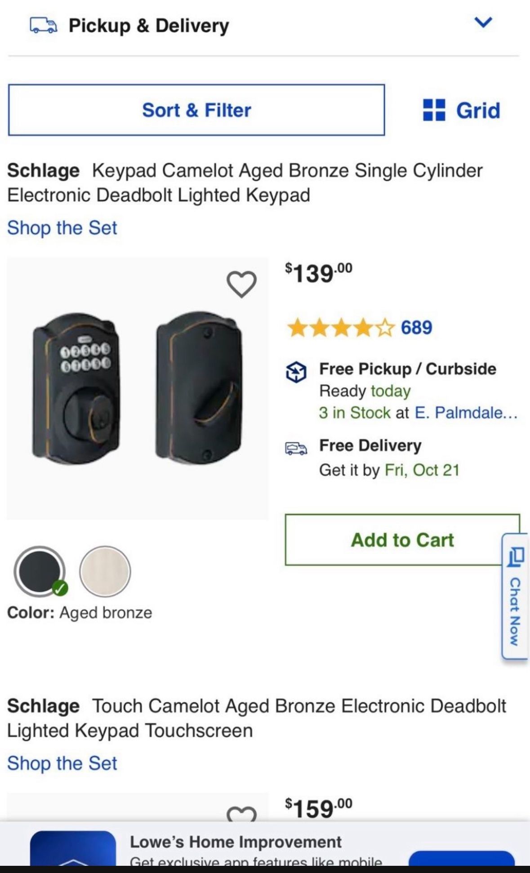The height and width of the screenshot is (873, 530).
Task: Click the Pickup & Delivery truck icon
Action: 43,26
